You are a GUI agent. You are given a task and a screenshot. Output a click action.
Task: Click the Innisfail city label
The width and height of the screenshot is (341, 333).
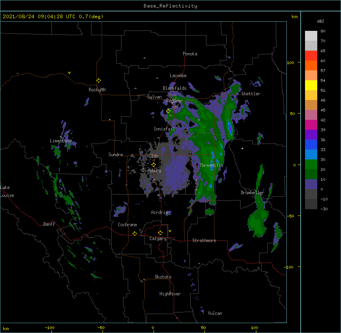tap(164, 129)
